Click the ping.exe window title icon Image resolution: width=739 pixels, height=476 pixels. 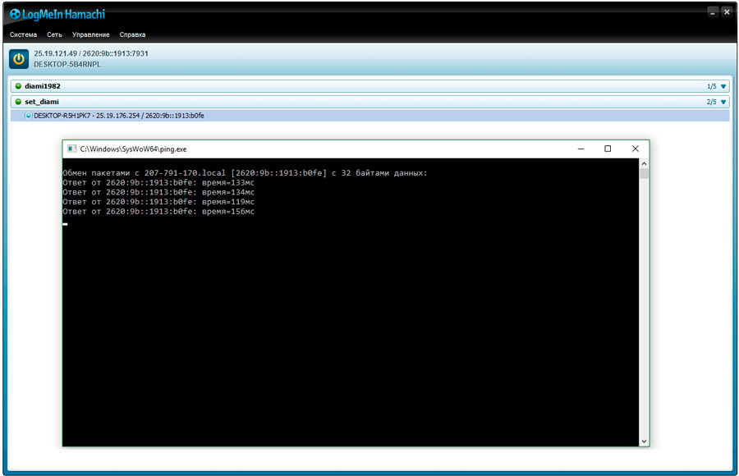[71, 149]
